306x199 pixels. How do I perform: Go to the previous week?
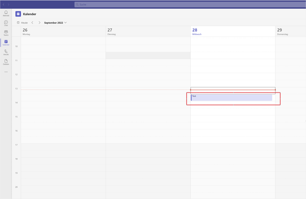point(33,23)
